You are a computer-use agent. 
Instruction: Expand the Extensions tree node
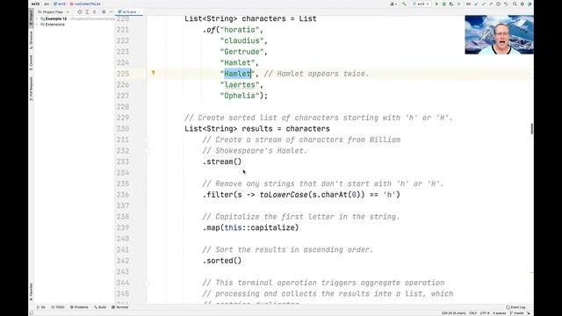pos(37,25)
